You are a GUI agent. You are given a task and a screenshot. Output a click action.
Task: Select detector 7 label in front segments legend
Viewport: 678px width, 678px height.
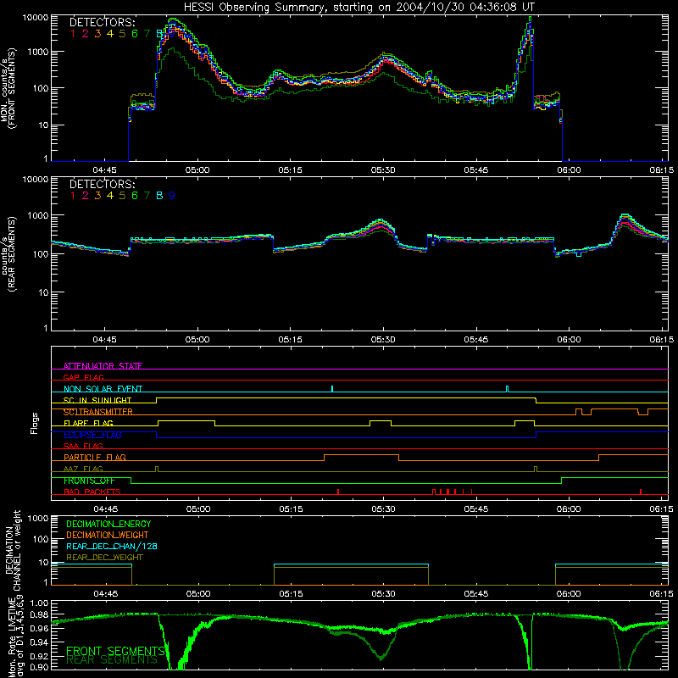click(x=147, y=34)
